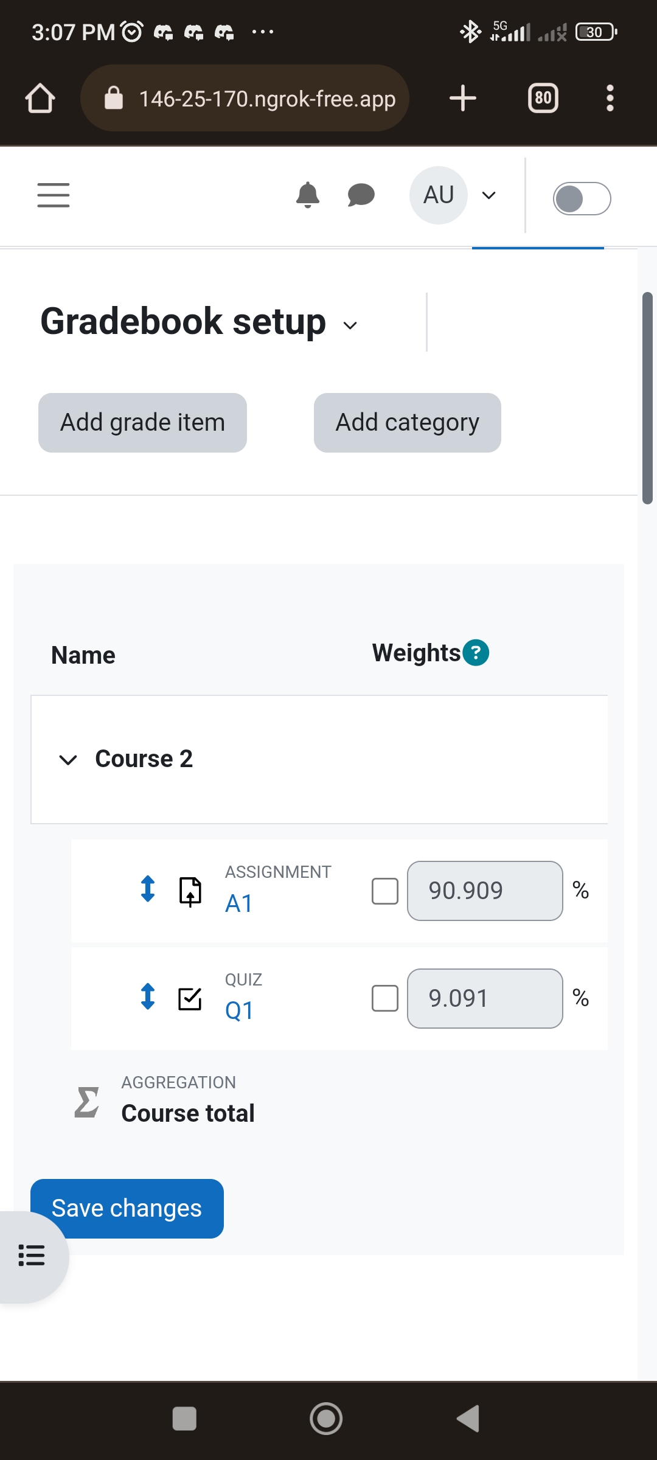The width and height of the screenshot is (657, 1460).
Task: Check the Q1 weight override checkbox
Action: [x=385, y=998]
